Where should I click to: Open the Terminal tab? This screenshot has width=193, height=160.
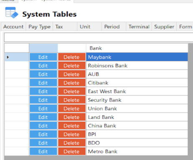139,27
